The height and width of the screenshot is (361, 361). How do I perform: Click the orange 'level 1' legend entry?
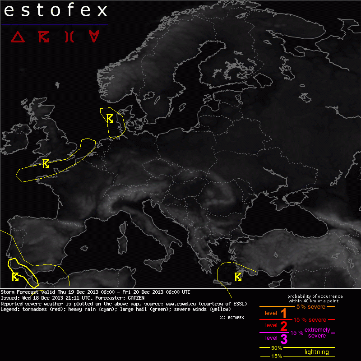pyautogui.click(x=275, y=313)
